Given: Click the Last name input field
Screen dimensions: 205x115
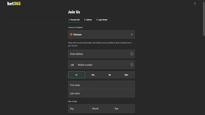Looking at the screenshot, I should 101,93.
